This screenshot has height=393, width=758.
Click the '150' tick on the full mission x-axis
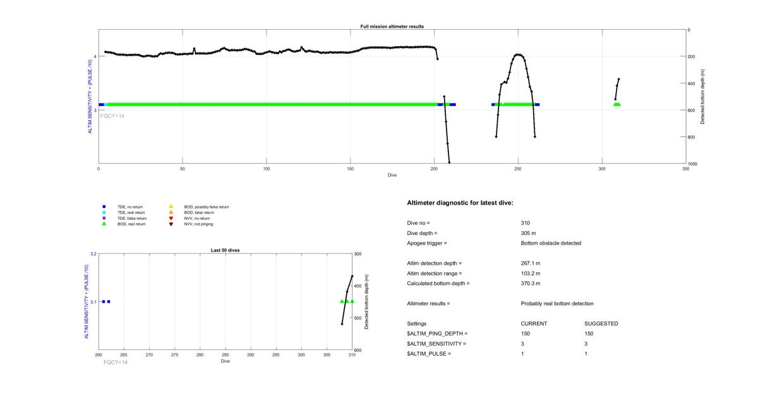click(350, 169)
